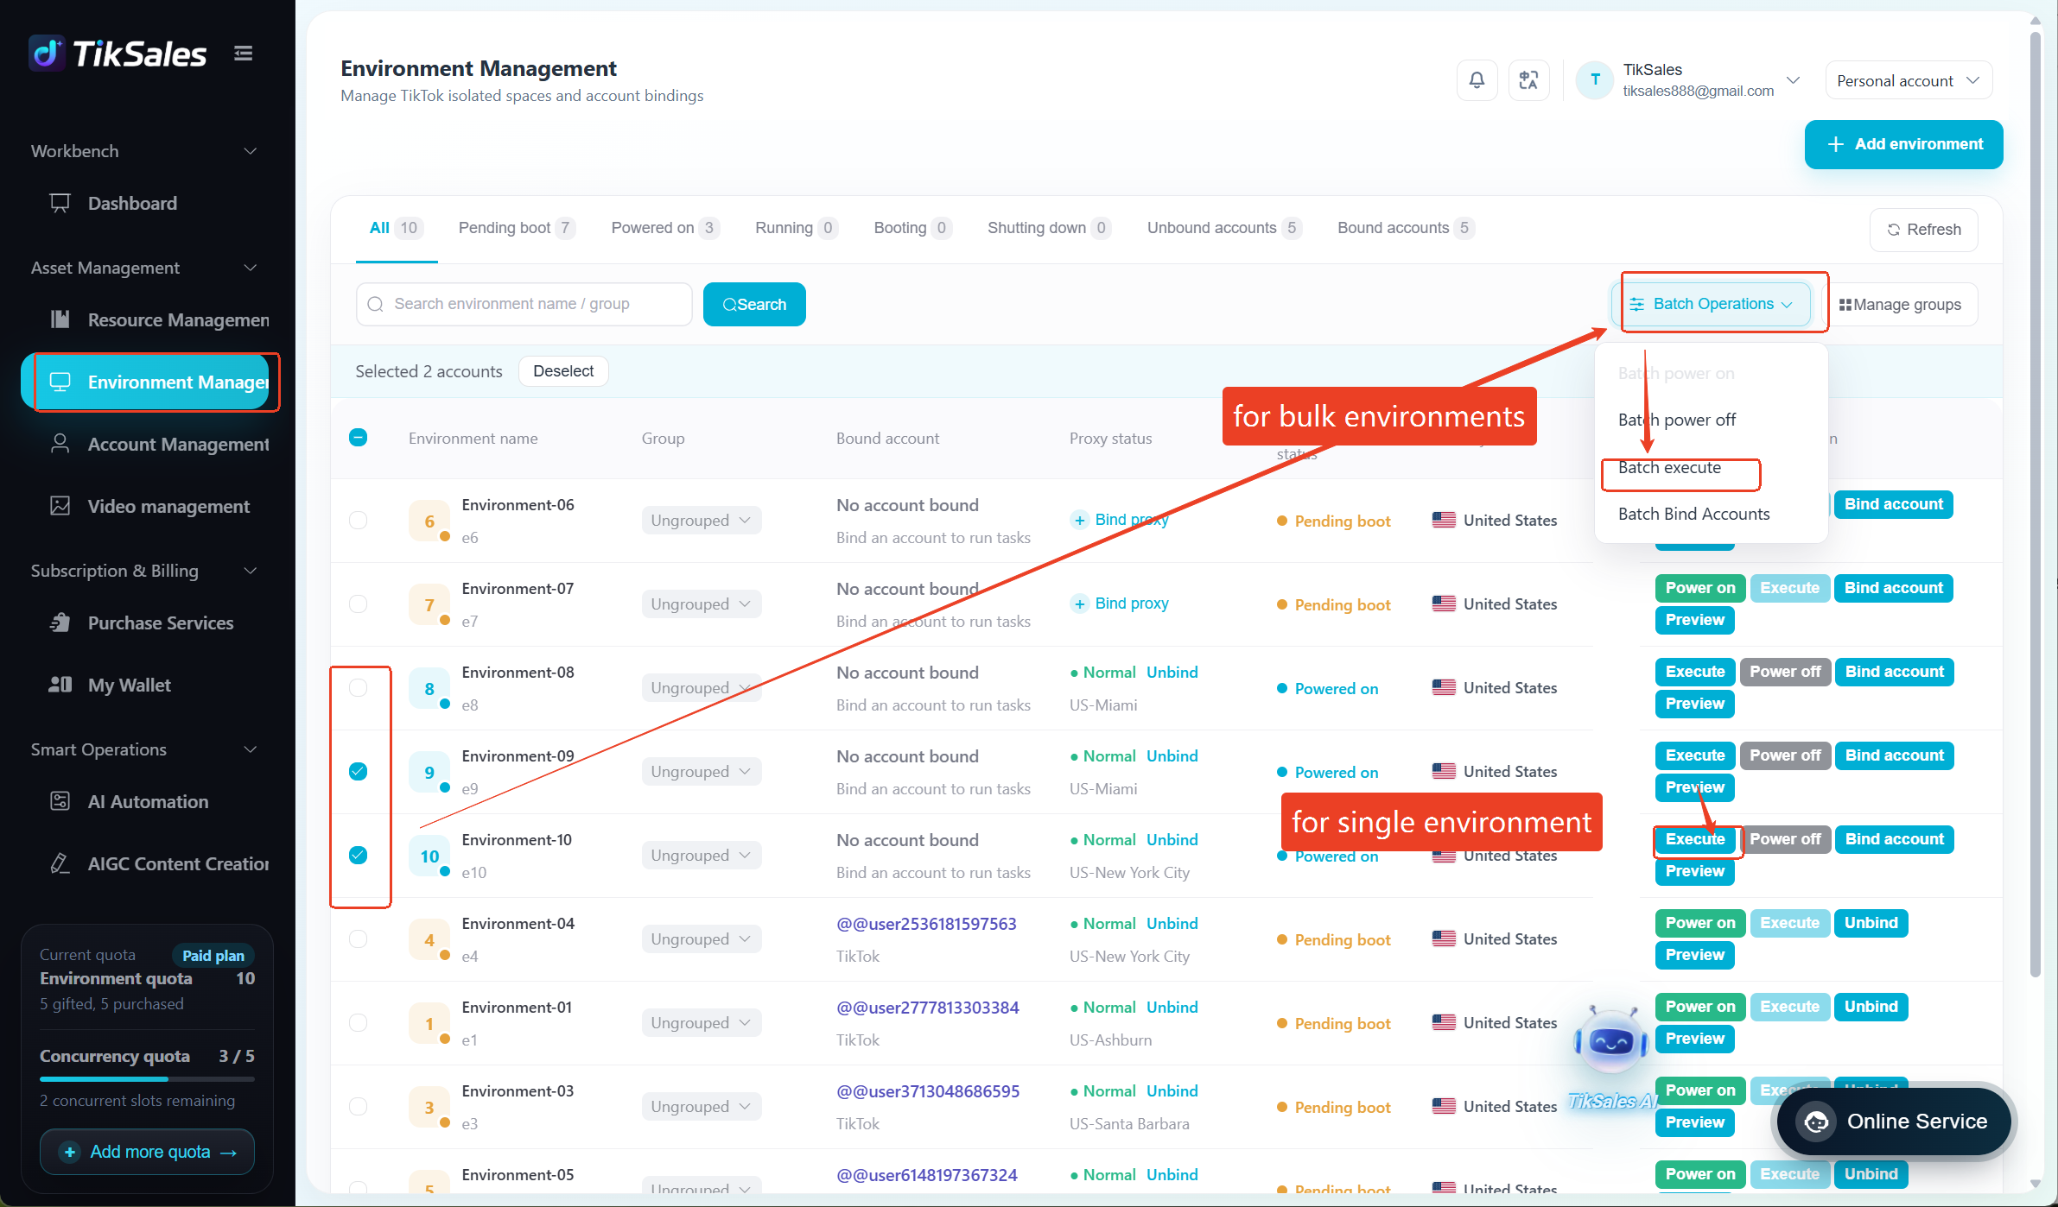Screen dimensions: 2058x1207
Task: Click the Concurrency quota progress bar
Action: [147, 1079]
